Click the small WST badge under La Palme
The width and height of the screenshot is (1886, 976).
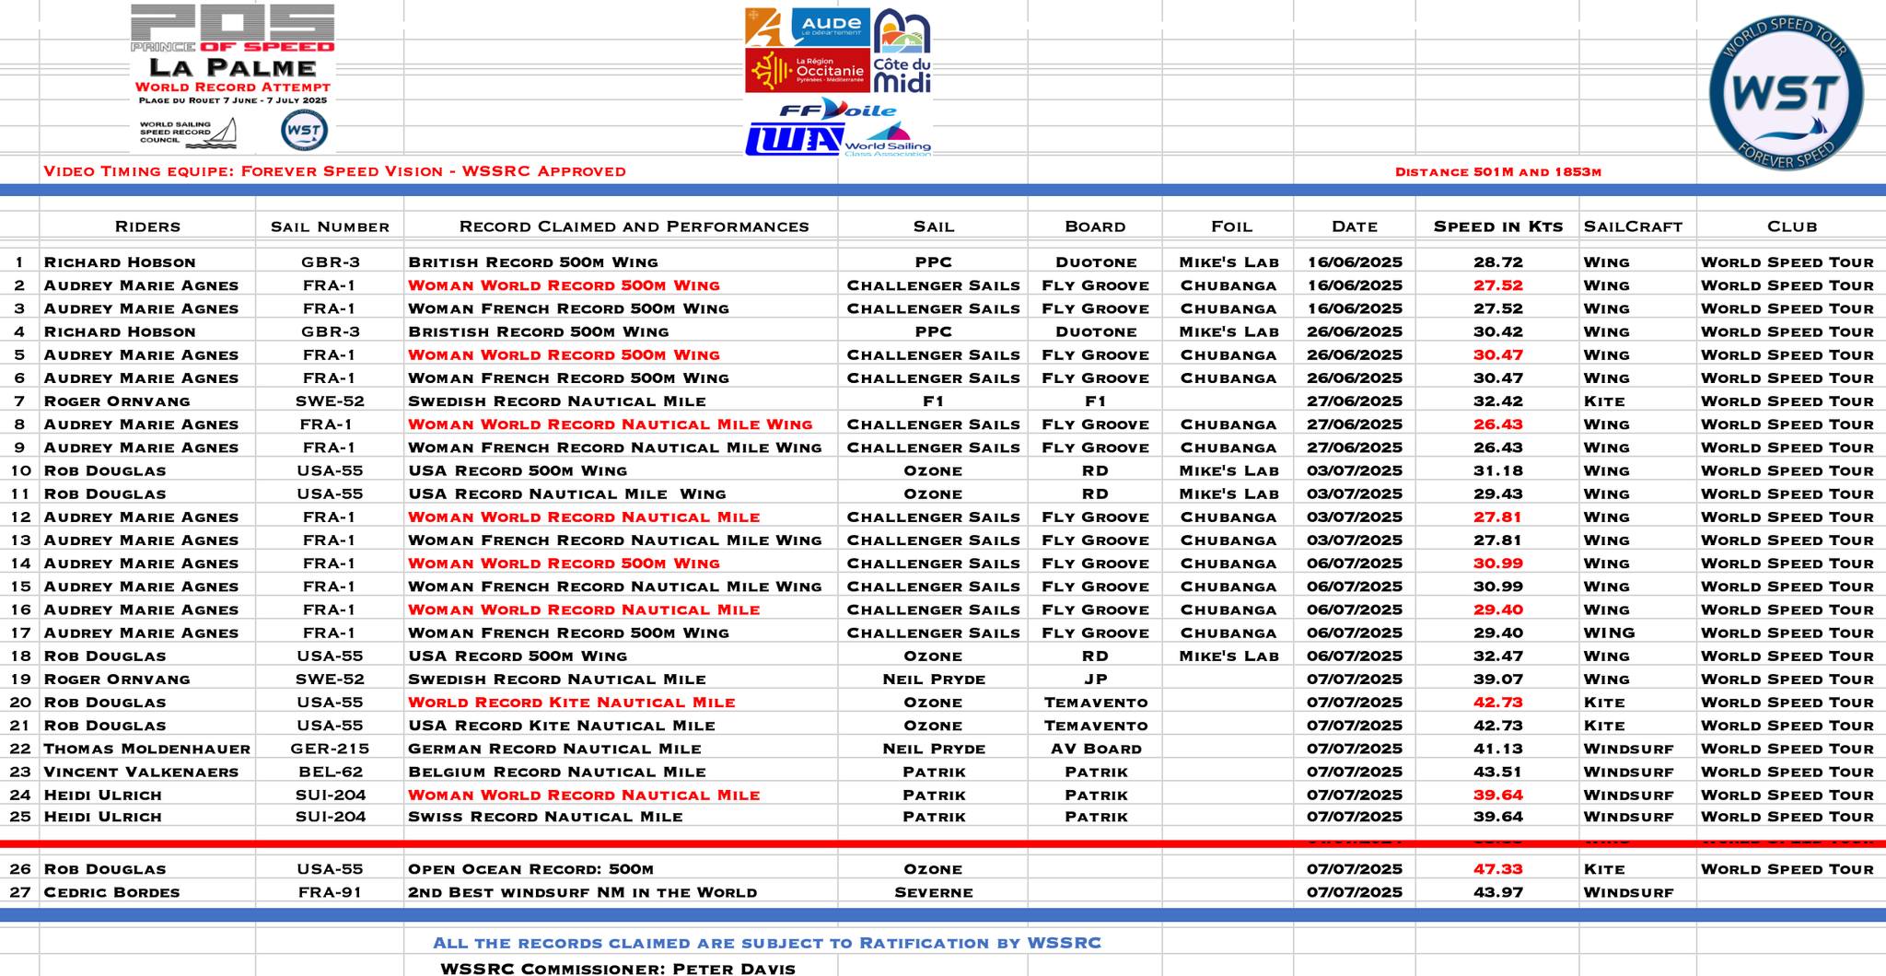pyautogui.click(x=303, y=131)
